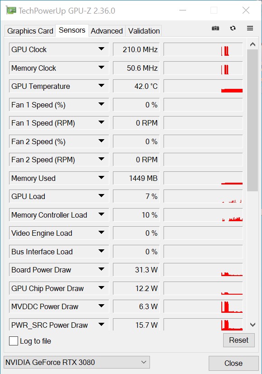Click the GPU Temperature history graph
This screenshot has width=262, height=374.
[203, 86]
